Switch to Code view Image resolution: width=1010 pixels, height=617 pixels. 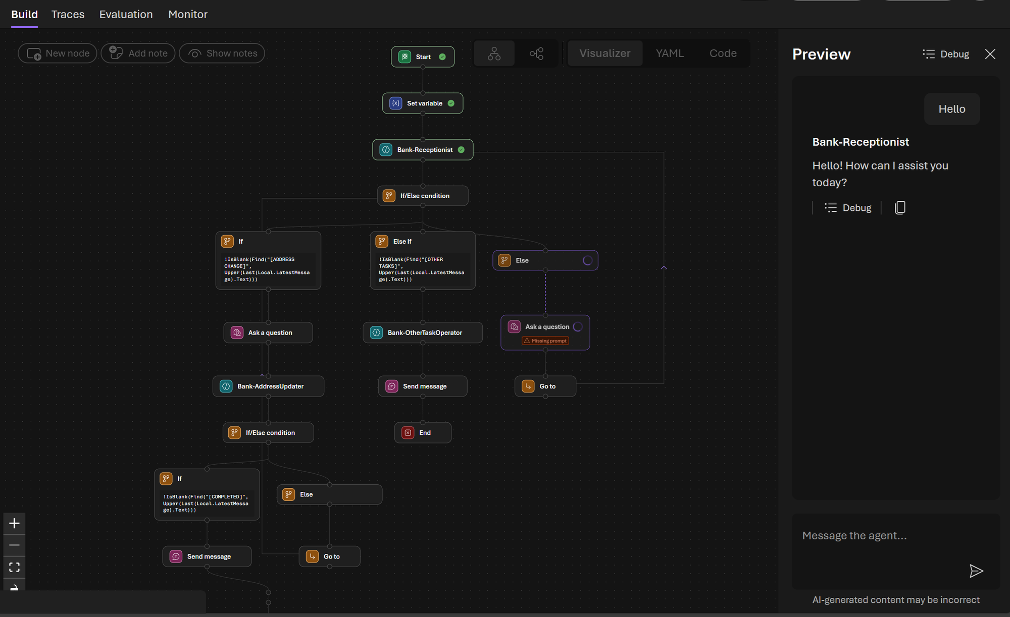(x=723, y=53)
